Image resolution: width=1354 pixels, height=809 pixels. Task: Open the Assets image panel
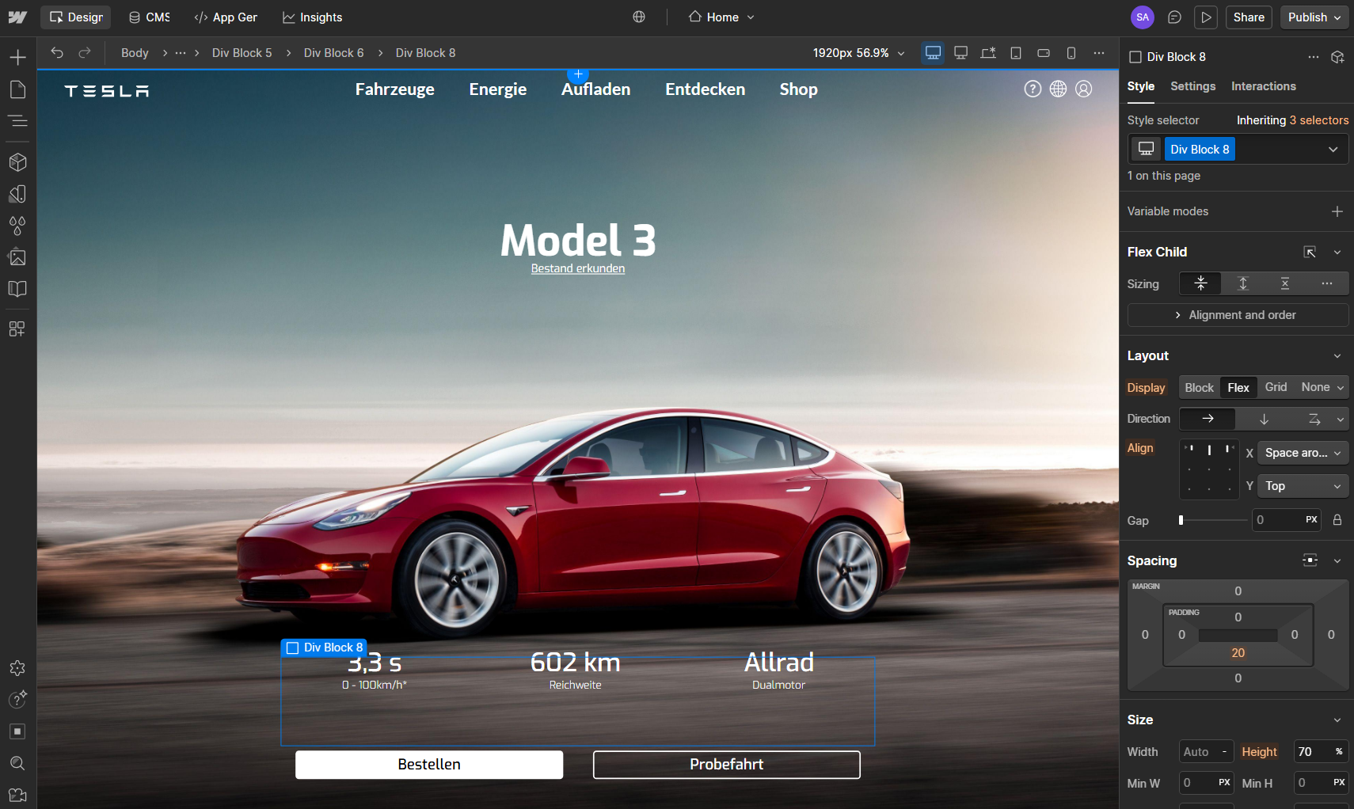coord(17,257)
